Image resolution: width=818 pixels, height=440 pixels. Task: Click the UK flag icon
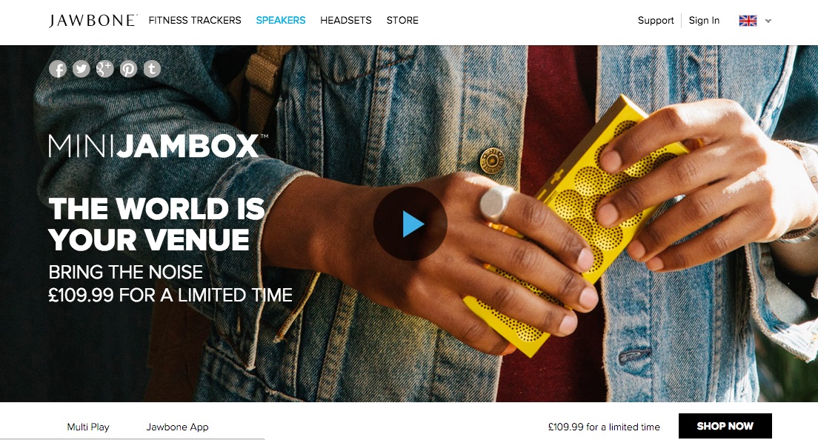pyautogui.click(x=748, y=21)
